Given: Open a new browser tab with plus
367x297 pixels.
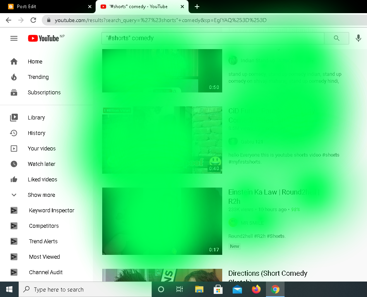Looking at the screenshot, I should tap(197, 7).
